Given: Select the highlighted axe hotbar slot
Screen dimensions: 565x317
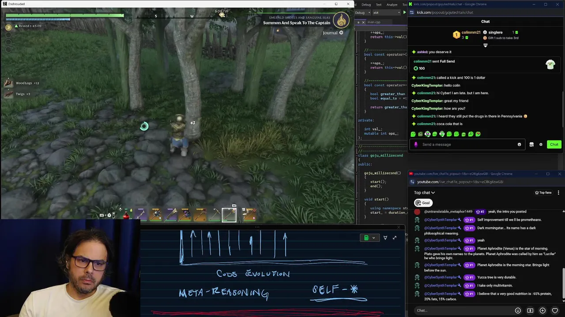Looking at the screenshot, I should pos(229,214).
